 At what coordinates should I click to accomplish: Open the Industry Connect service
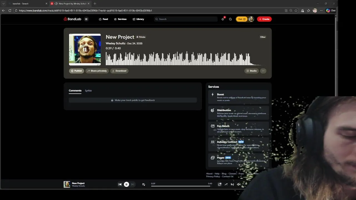click(x=239, y=144)
